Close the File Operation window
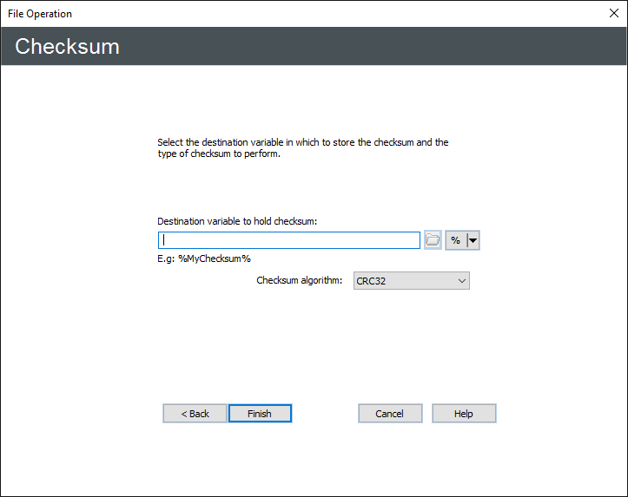The width and height of the screenshot is (628, 497). 613,13
